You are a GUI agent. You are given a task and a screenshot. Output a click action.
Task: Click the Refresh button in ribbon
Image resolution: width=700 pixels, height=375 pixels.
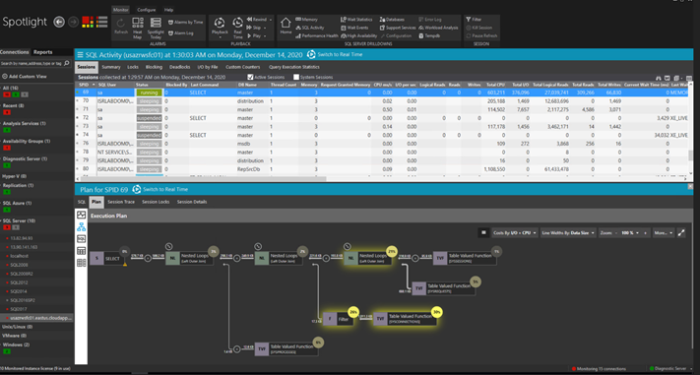pos(120,26)
